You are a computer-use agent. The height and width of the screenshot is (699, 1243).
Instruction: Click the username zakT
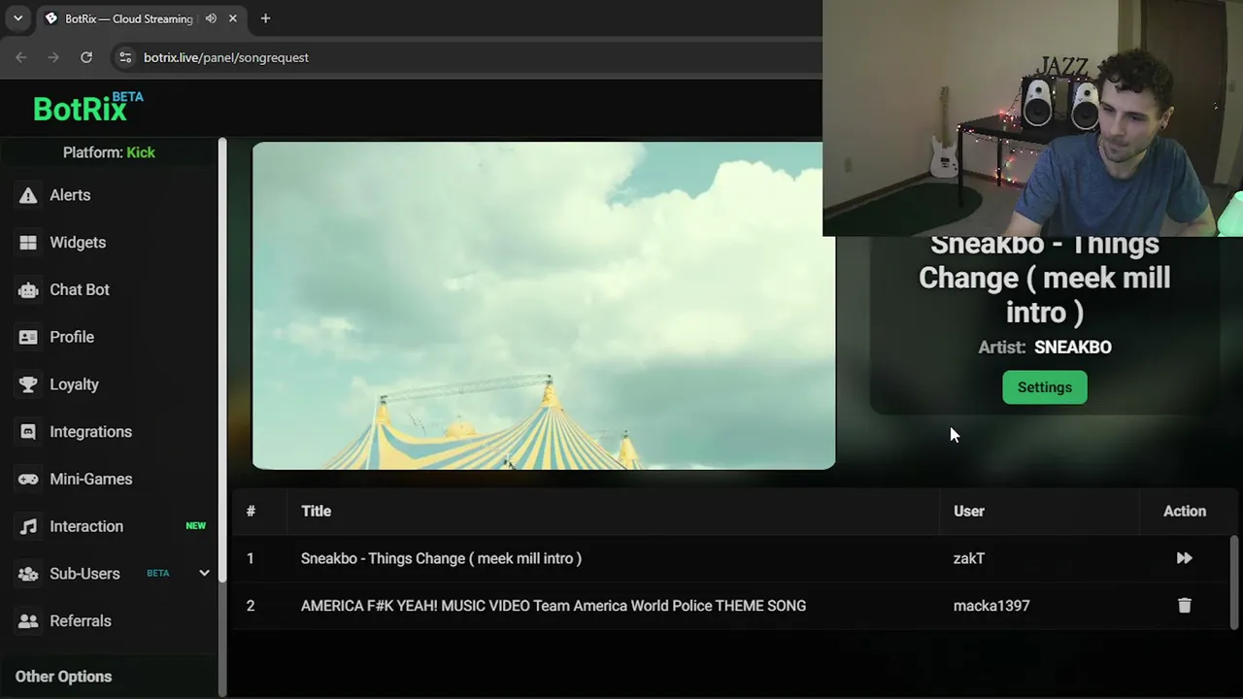click(x=969, y=558)
